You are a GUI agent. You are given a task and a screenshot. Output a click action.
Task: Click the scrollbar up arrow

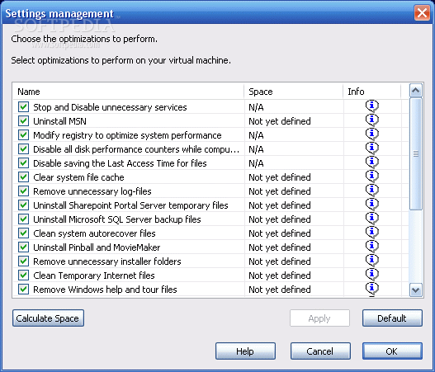coord(415,91)
